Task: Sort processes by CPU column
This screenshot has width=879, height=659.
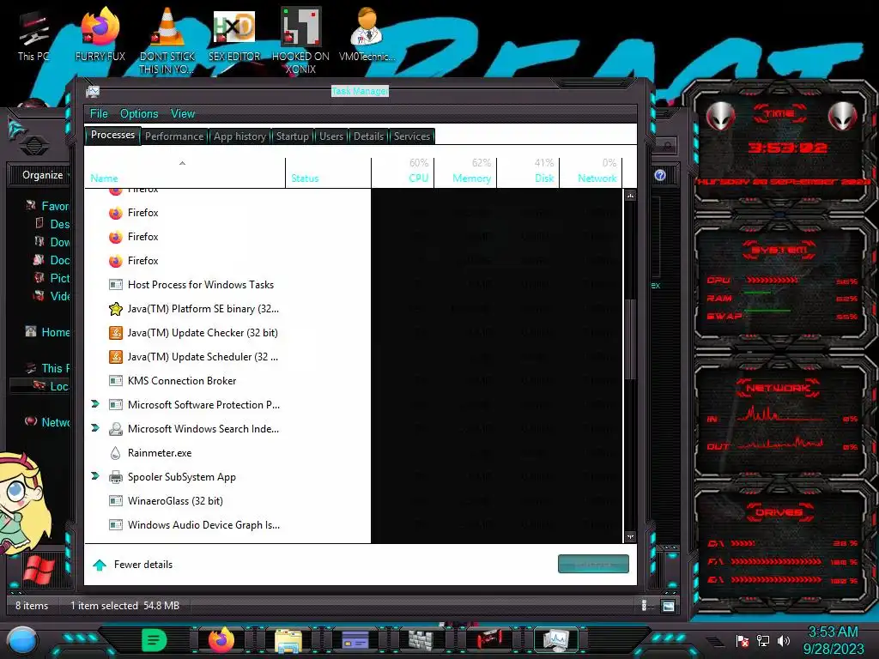Action: pos(403,171)
